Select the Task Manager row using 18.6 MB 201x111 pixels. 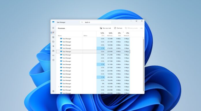pos(93,80)
